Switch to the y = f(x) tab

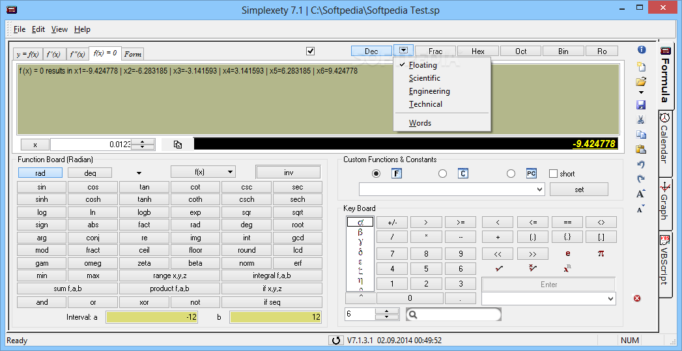[28, 54]
